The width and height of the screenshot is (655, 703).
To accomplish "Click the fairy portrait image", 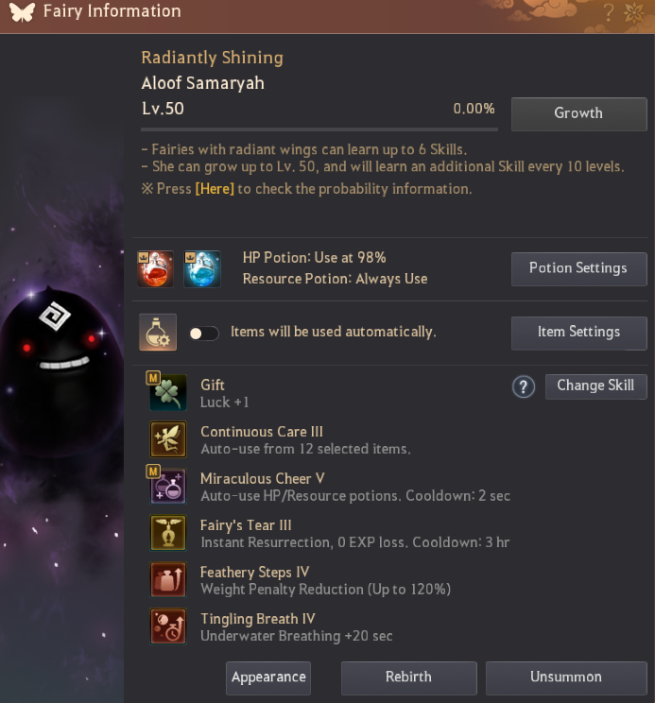I will (x=61, y=369).
